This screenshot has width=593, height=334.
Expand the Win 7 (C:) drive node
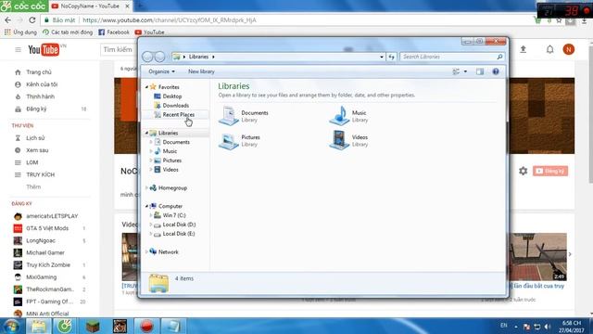151,215
